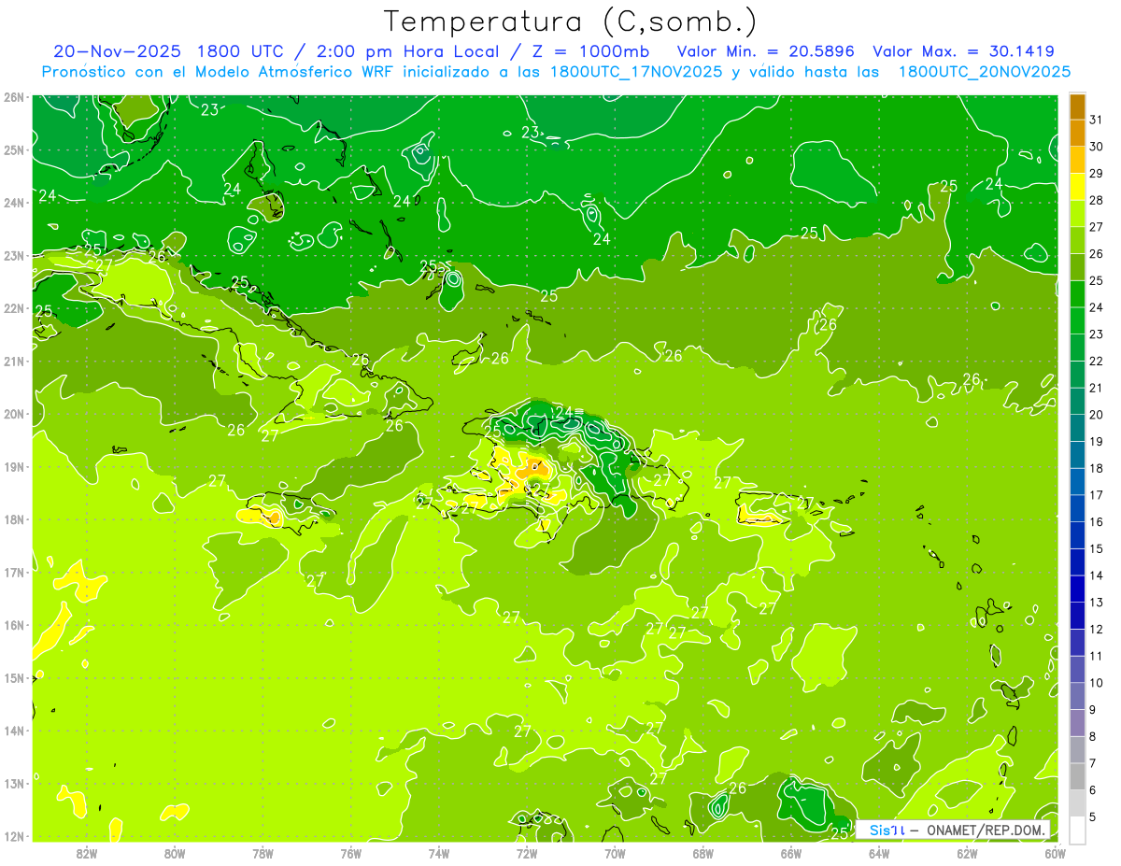Click the "66W" longitude axis label
Image resolution: width=1121 pixels, height=866 pixels.
[x=791, y=853]
